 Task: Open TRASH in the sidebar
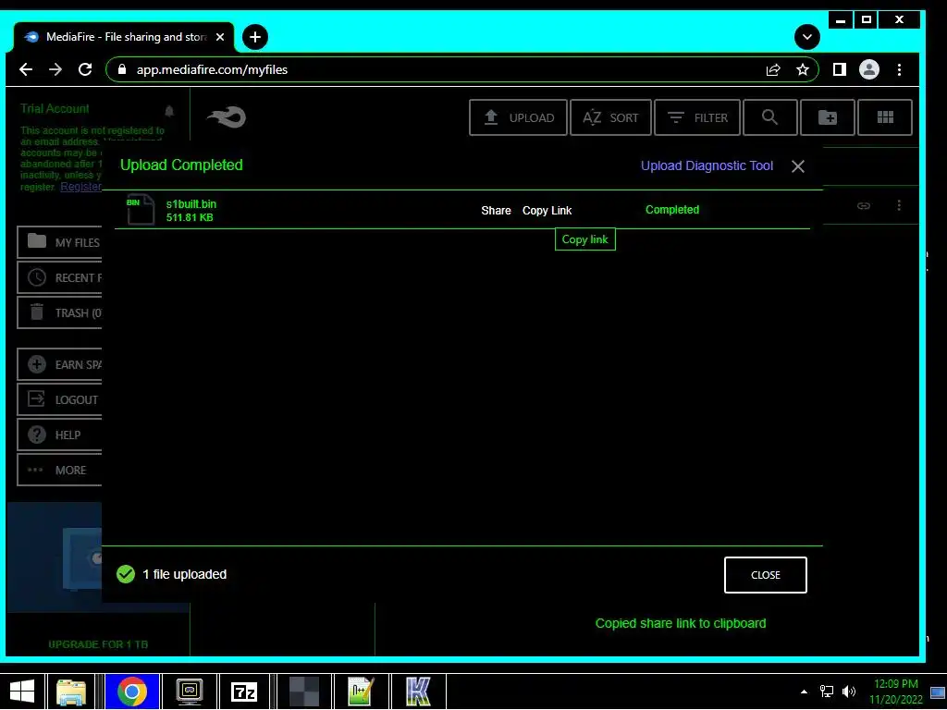coord(60,312)
